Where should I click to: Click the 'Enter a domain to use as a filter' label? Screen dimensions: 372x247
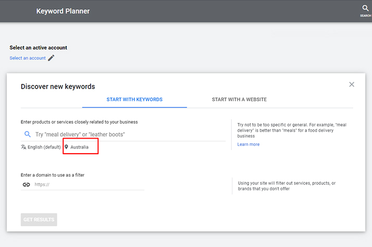(53, 175)
